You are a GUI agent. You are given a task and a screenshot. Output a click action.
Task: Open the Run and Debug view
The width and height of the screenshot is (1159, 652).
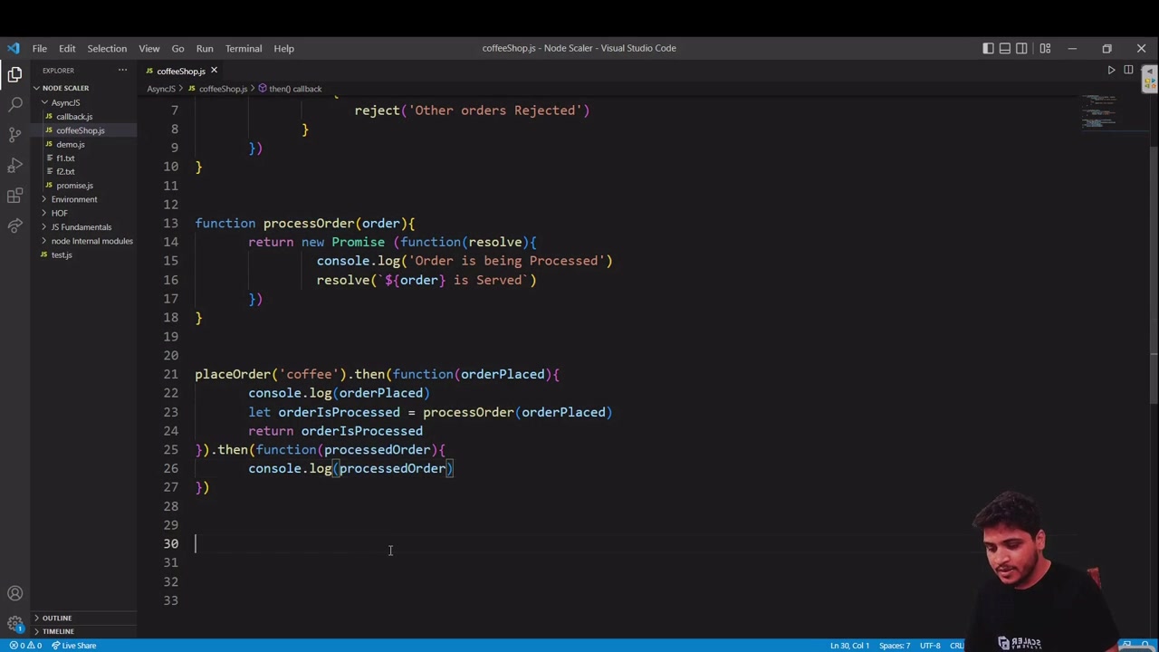[x=14, y=166]
